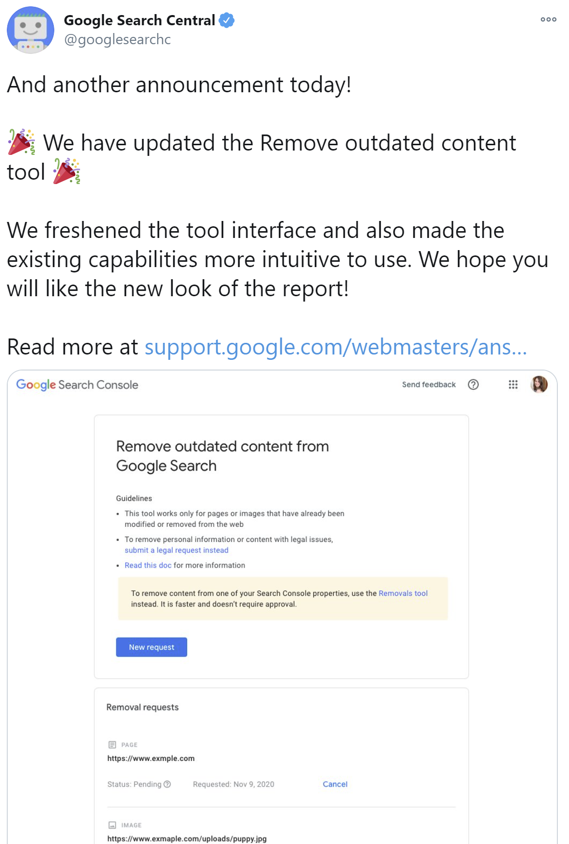
Task: Click the image icon next to the puppy.jpg request
Action: click(x=112, y=825)
